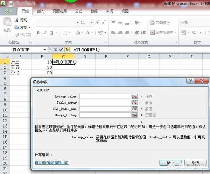
Task: Click the Format Painter (格式刷) icon
Action: pos(16,35)
